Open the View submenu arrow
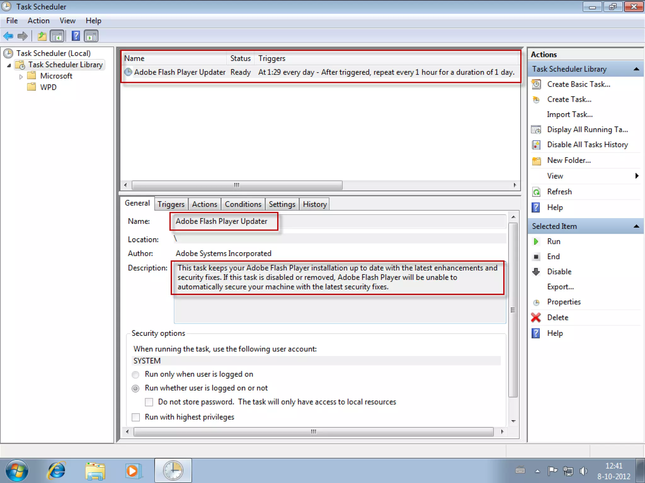The height and width of the screenshot is (483, 645). pos(637,176)
